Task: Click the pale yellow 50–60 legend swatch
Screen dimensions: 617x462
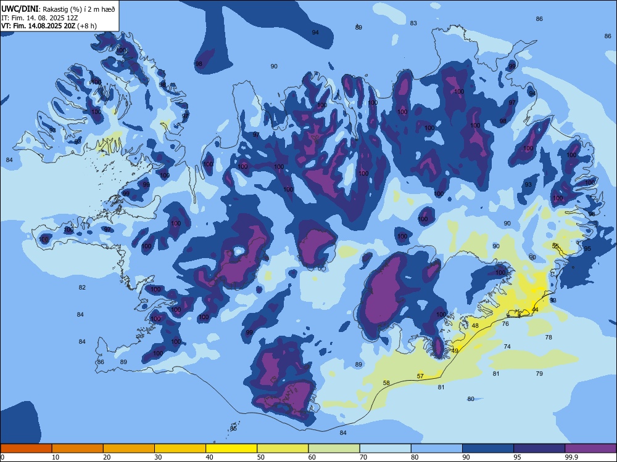Action: point(283,448)
